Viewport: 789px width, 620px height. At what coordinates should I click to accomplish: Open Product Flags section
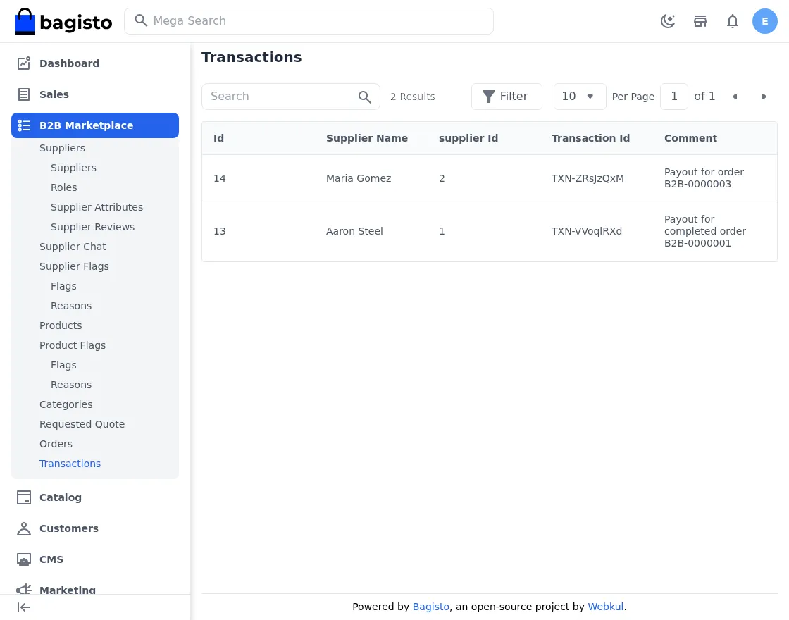73,345
